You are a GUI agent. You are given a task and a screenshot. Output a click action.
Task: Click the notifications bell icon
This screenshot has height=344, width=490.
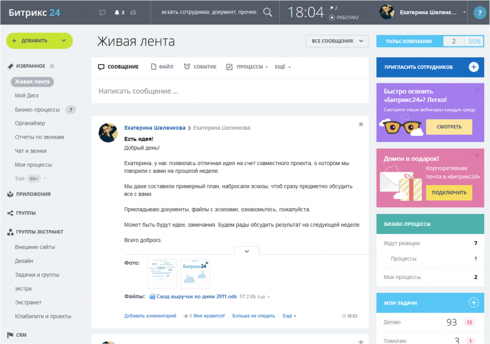point(117,12)
